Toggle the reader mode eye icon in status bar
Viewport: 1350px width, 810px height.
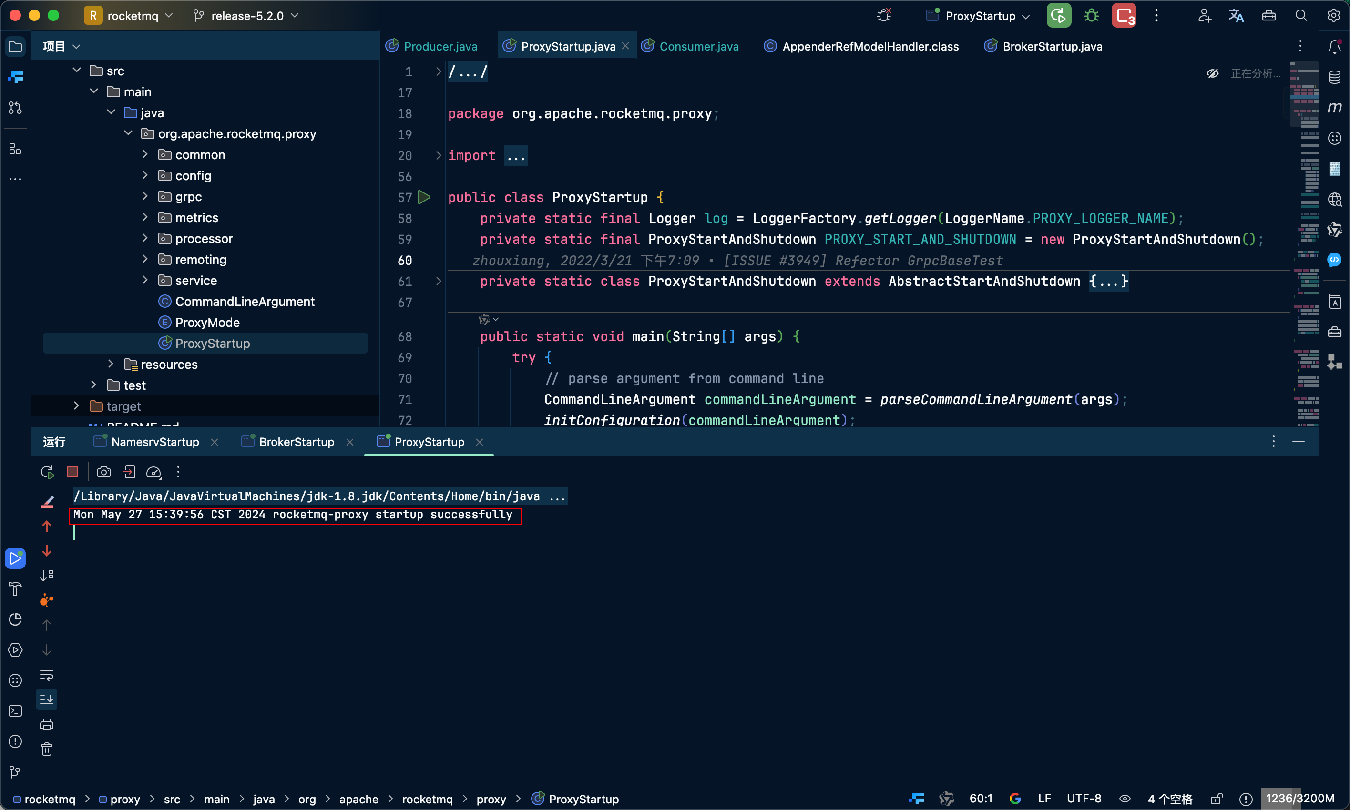click(1125, 799)
